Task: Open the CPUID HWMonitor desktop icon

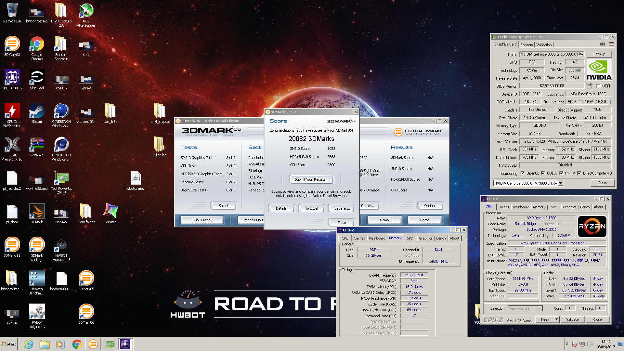Action: coord(12,115)
